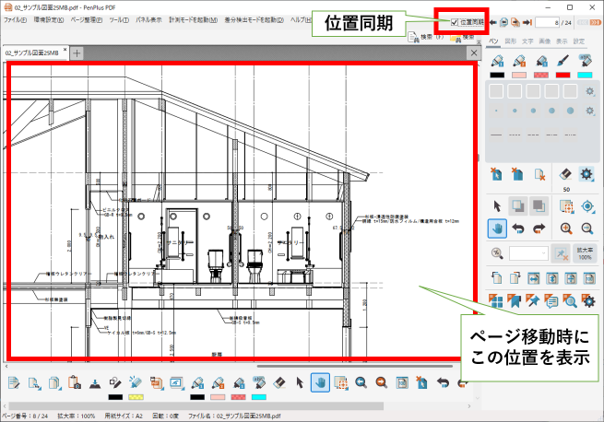This screenshot has width=604, height=422.
Task: Open the ツール menu
Action: [x=118, y=19]
